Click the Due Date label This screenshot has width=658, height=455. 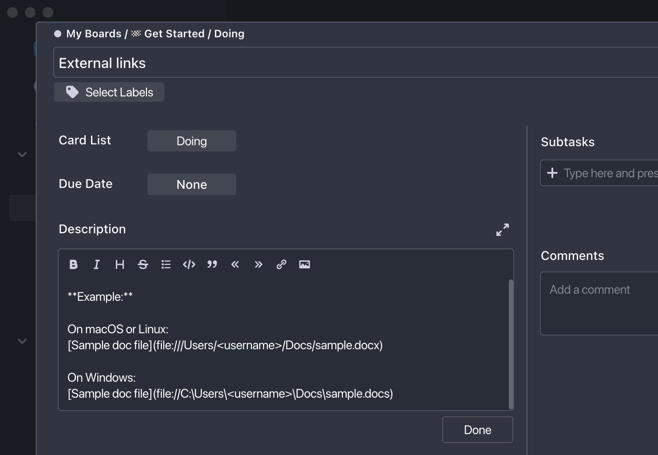(x=86, y=184)
